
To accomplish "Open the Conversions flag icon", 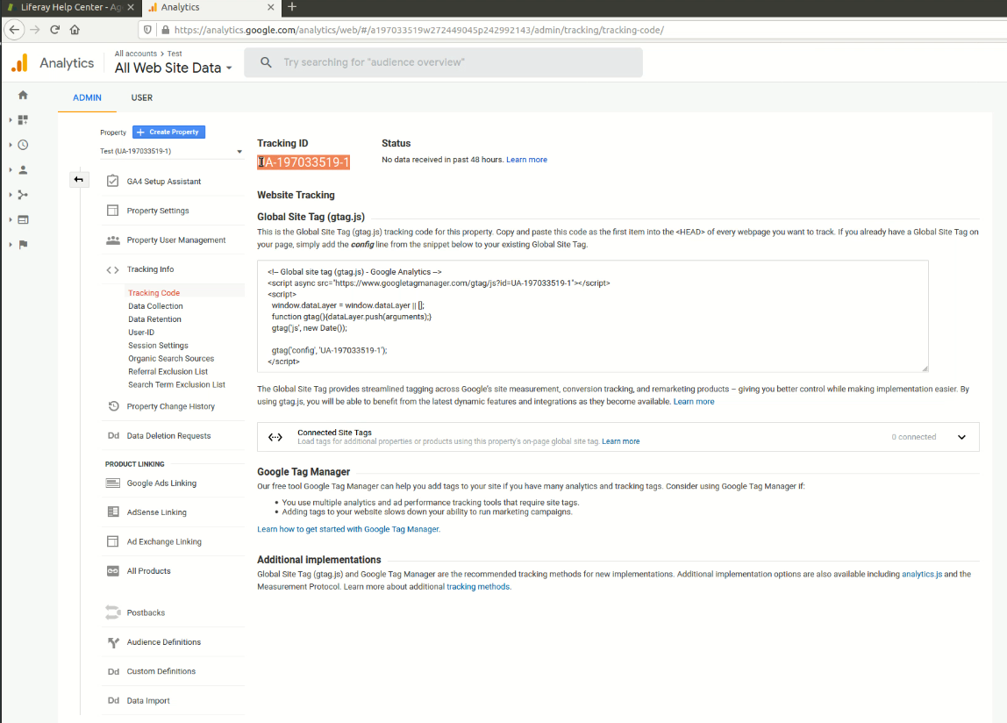I will 23,244.
